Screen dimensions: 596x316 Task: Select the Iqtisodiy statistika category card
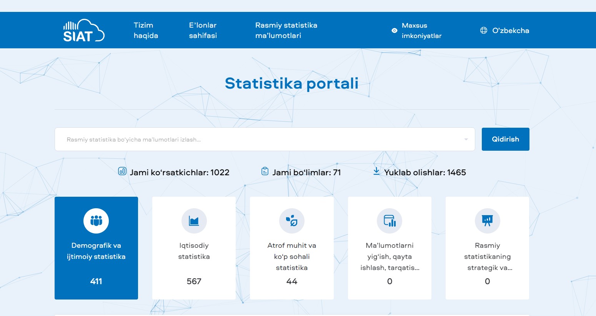tap(194, 248)
